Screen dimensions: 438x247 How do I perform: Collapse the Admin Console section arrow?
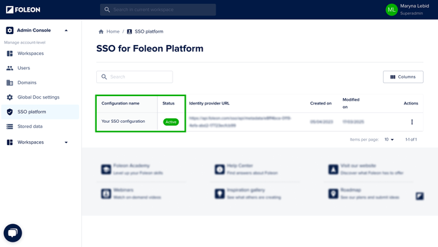[x=66, y=31]
